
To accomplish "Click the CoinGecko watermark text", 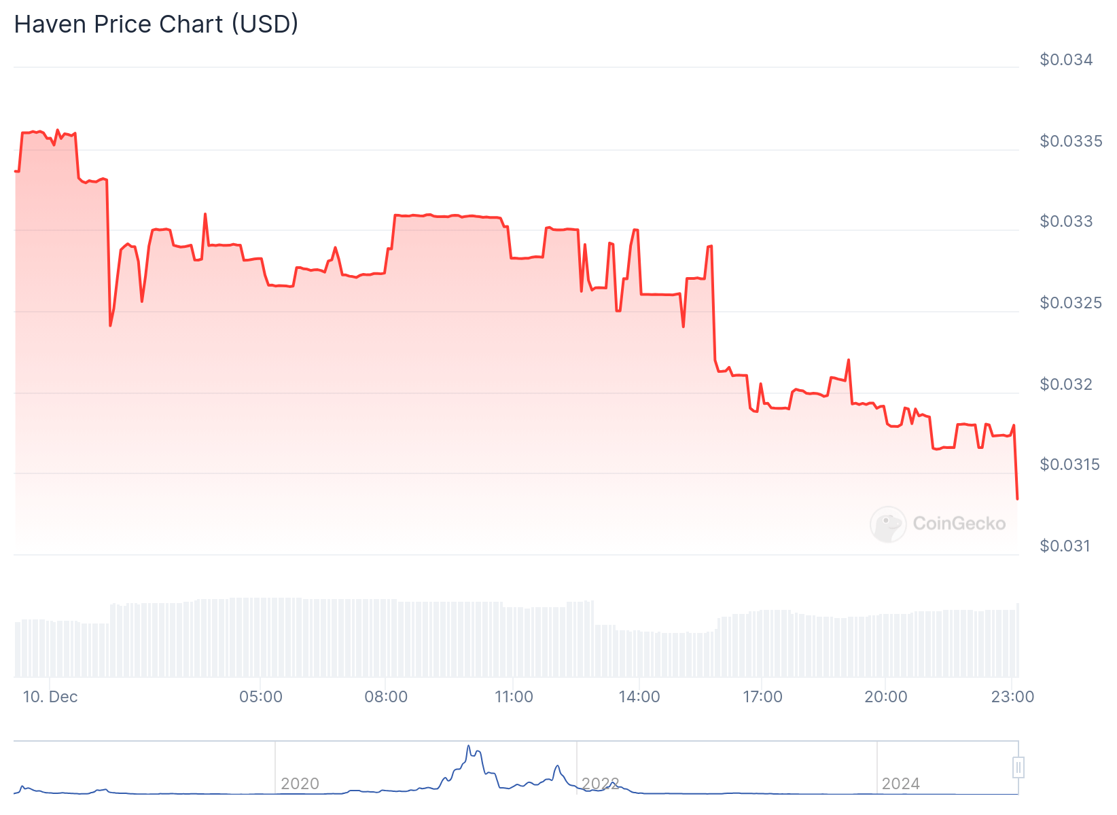I will (x=959, y=524).
